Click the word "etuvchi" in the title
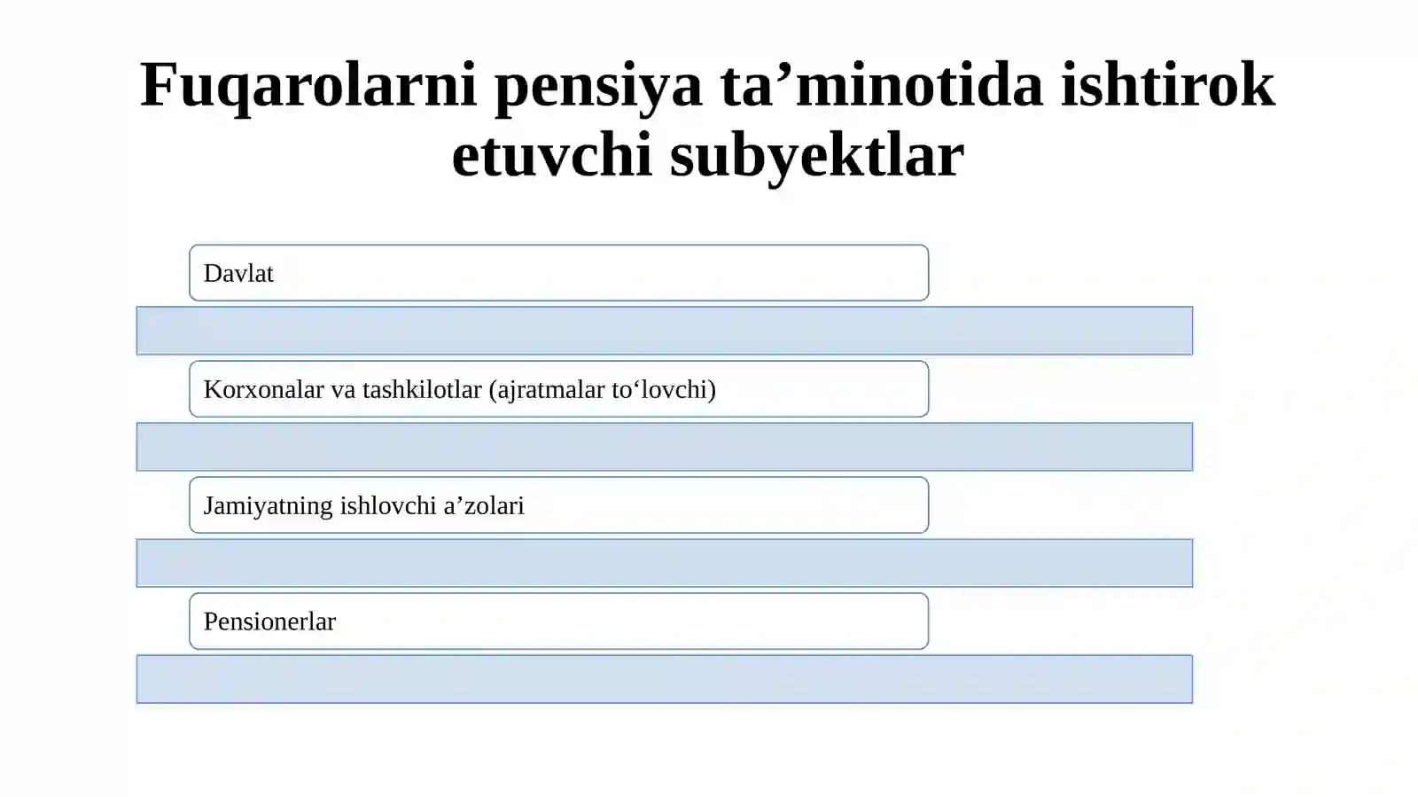The image size is (1418, 797). tap(552, 155)
